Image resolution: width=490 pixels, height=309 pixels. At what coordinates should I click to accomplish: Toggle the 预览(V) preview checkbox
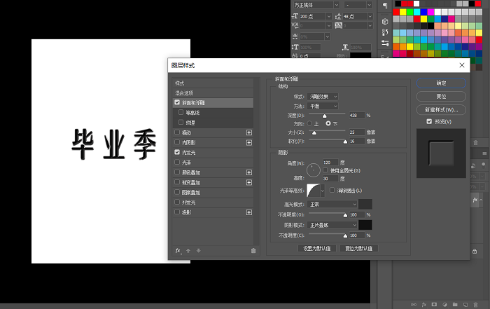[429, 121]
